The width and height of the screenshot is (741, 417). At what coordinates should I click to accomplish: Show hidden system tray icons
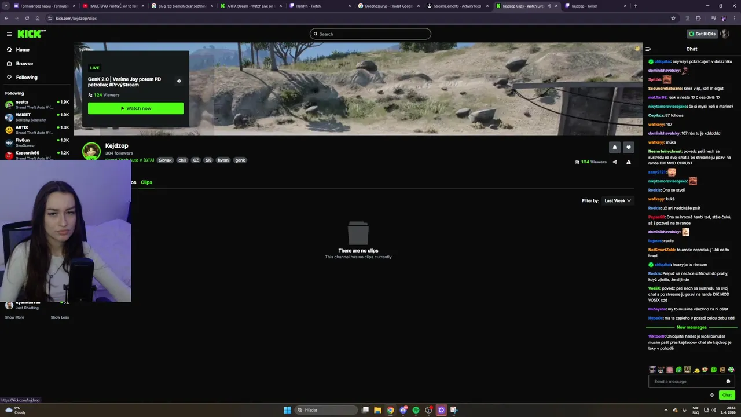click(x=666, y=410)
